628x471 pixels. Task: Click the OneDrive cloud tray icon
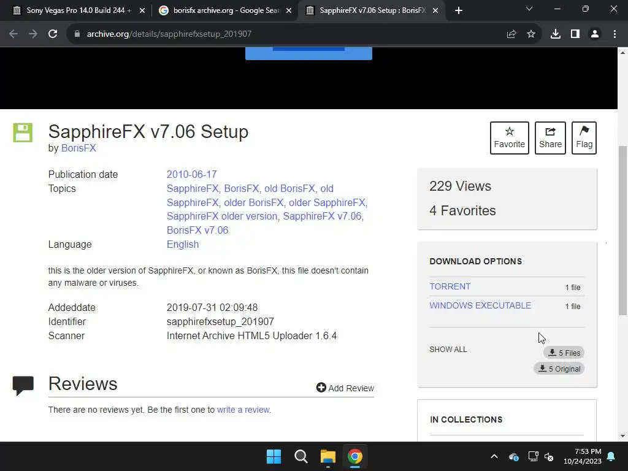tap(514, 456)
